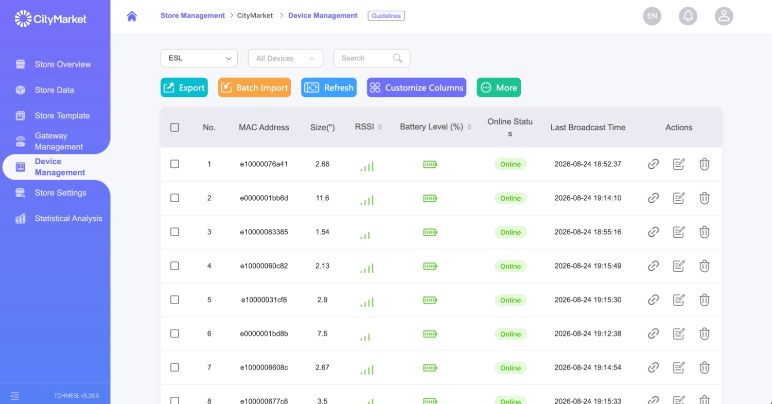Image resolution: width=772 pixels, height=404 pixels.
Task: Edit device e0000001bd8b
Action: coord(679,334)
